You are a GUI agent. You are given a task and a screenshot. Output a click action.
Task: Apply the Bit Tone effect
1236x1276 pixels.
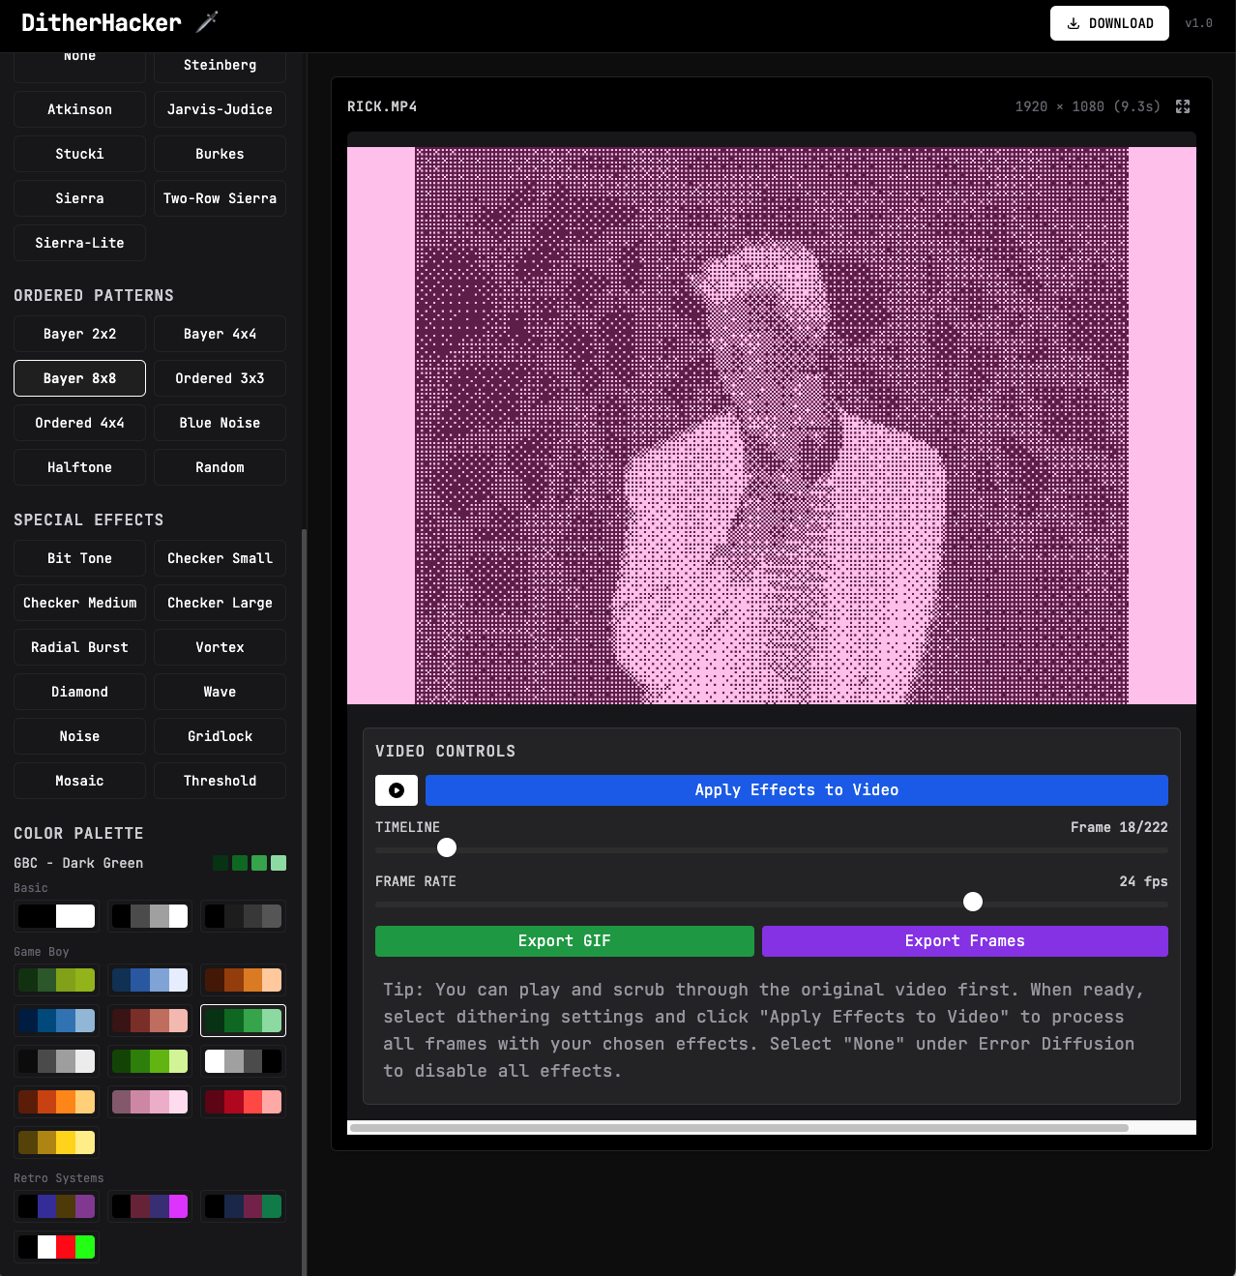(x=79, y=558)
